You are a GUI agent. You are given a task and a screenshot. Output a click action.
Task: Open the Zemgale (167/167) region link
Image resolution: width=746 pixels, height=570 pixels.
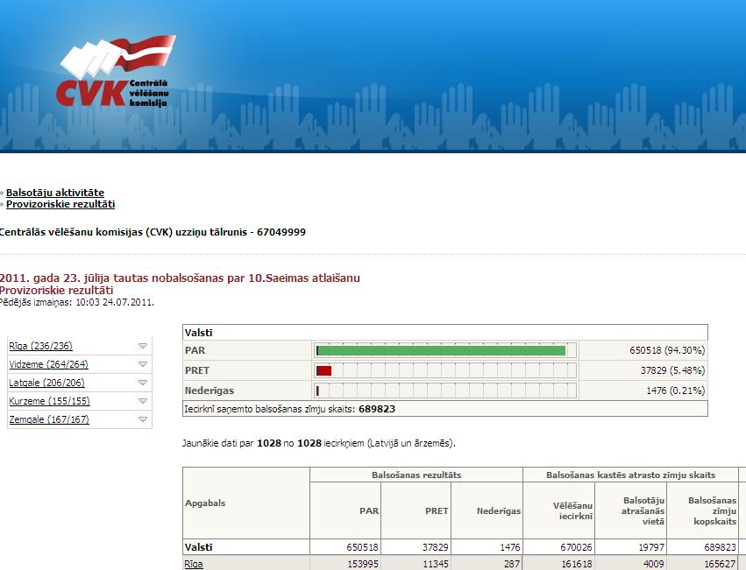click(49, 419)
